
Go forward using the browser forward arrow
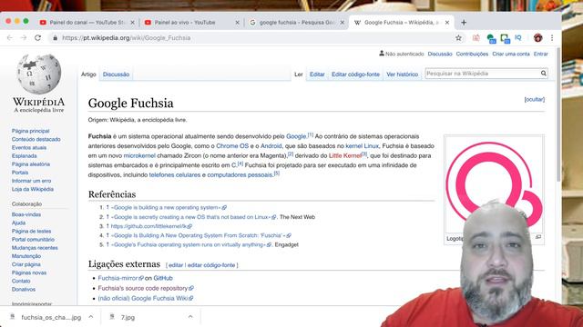point(24,38)
